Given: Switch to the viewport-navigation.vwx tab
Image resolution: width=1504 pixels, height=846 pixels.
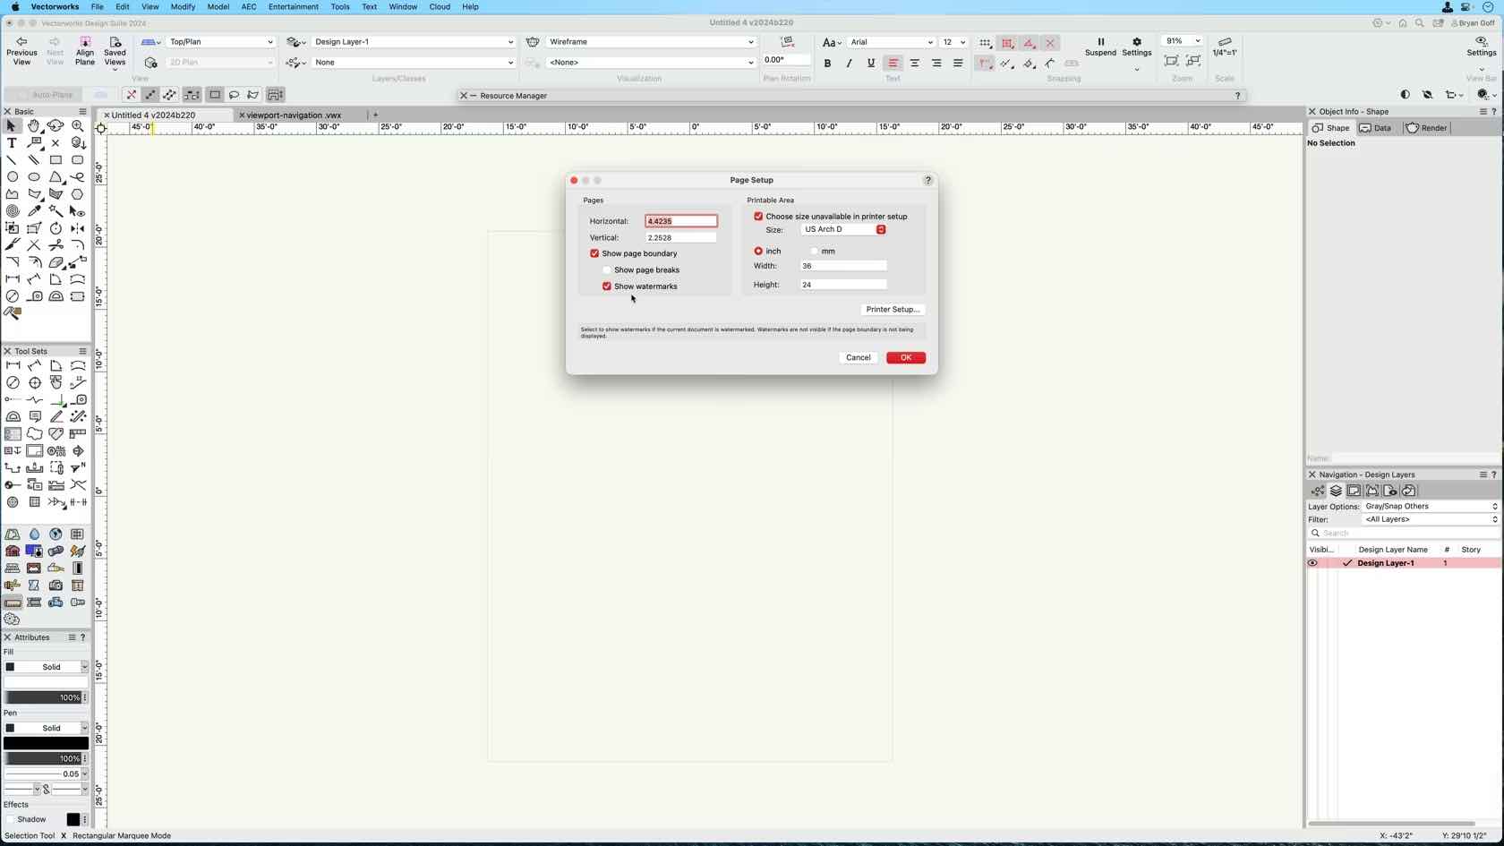Looking at the screenshot, I should [295, 115].
